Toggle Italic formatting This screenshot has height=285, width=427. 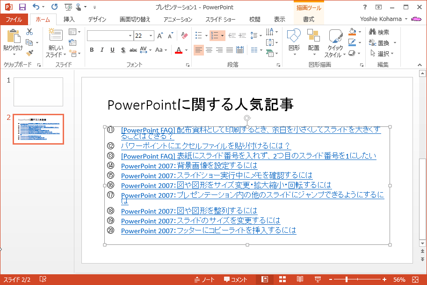102,50
